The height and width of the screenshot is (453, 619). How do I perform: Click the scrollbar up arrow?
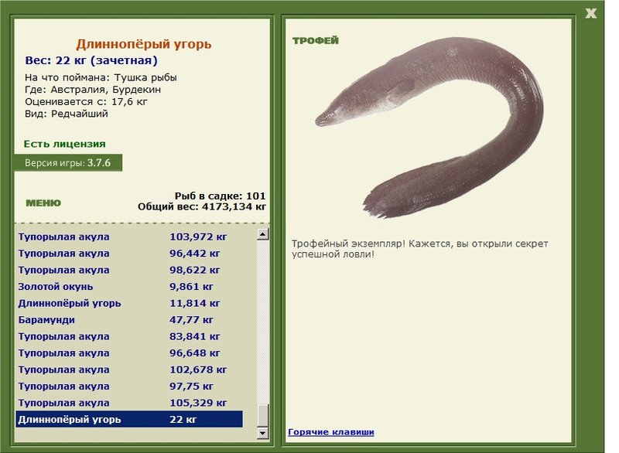263,234
